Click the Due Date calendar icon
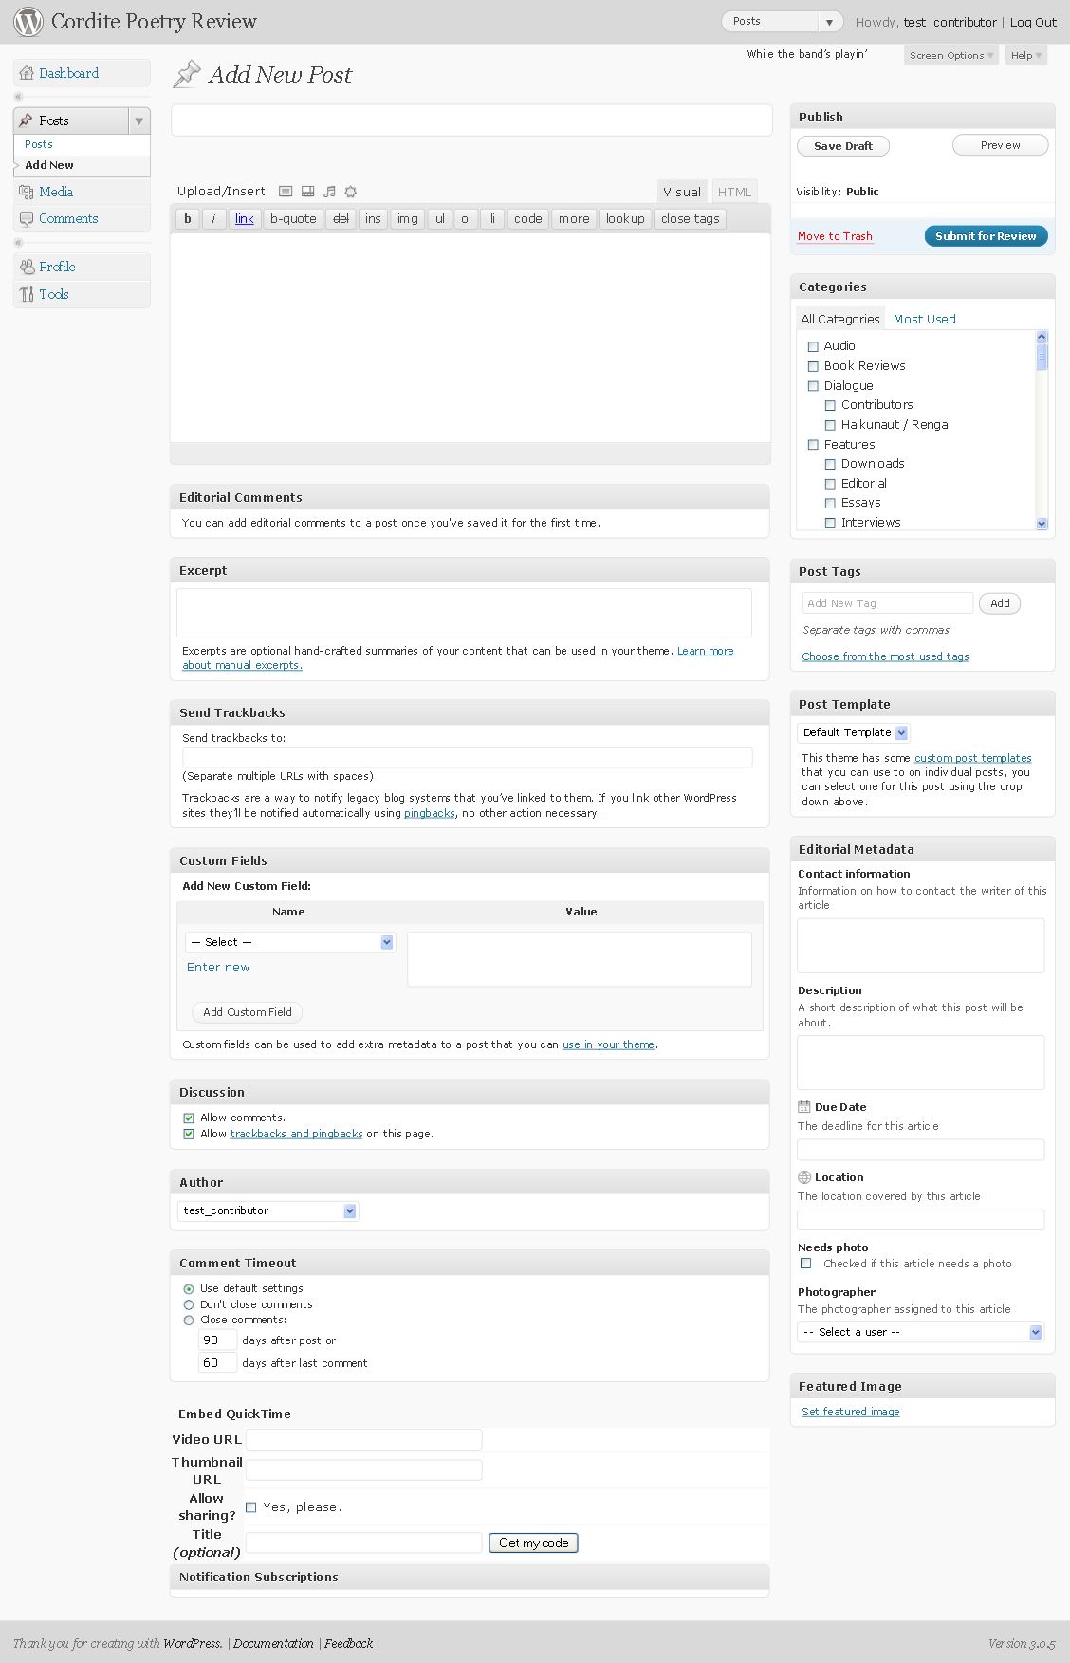 click(x=804, y=1107)
